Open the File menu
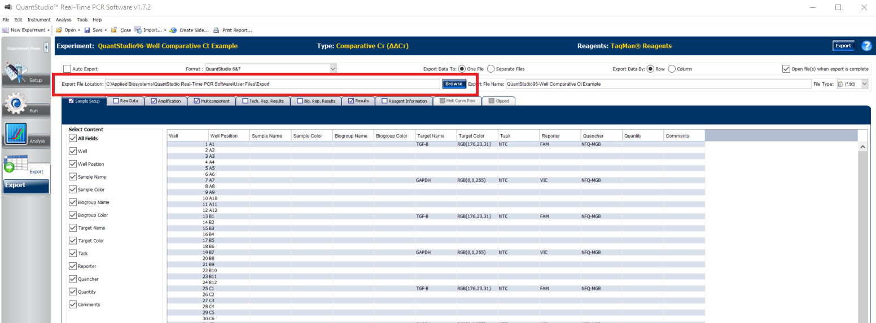 point(6,20)
